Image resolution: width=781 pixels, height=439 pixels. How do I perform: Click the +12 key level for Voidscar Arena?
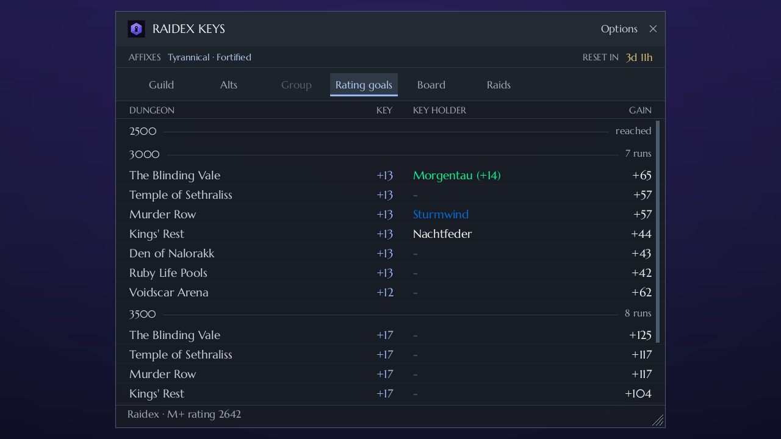point(385,293)
